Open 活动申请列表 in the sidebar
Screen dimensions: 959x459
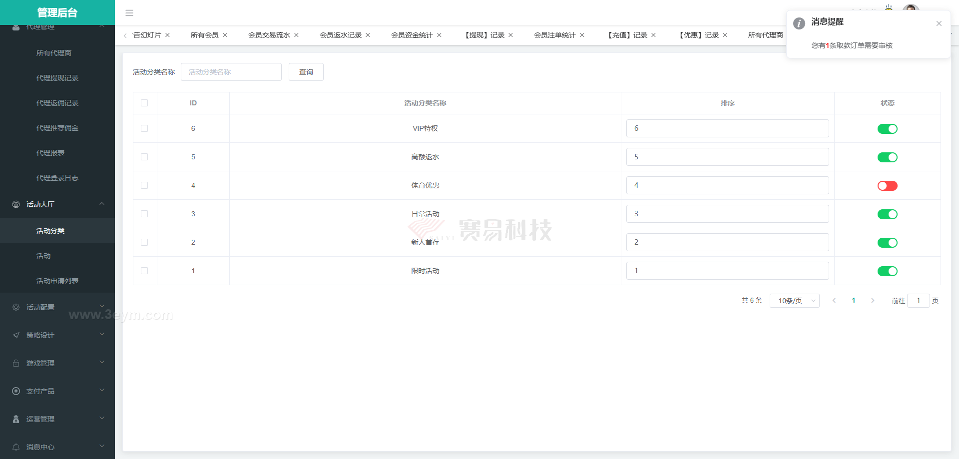tap(57, 281)
